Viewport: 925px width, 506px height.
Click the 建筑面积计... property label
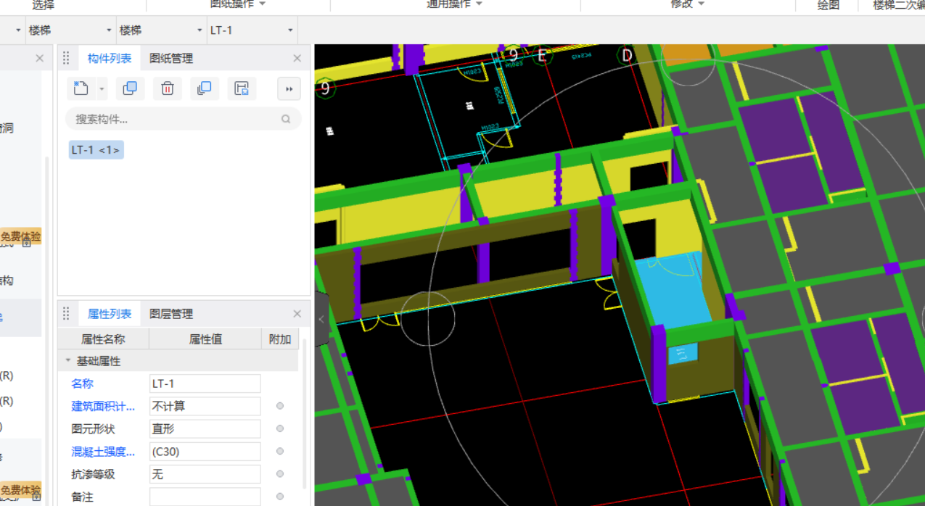[x=103, y=406]
